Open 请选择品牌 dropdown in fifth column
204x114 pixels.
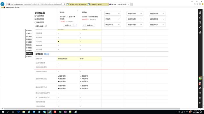(157, 13)
